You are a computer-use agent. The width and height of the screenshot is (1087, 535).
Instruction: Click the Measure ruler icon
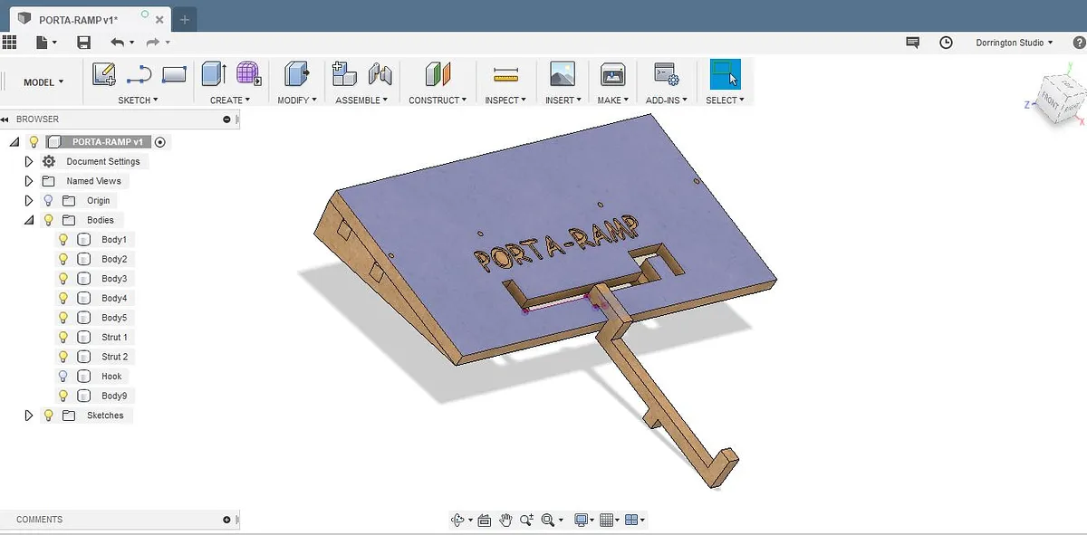pyautogui.click(x=505, y=74)
